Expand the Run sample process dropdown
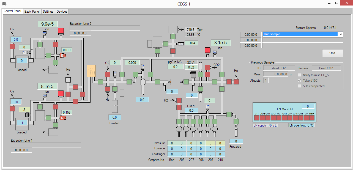Image resolution: width=353 pixels, height=170 pixels. click(341, 34)
